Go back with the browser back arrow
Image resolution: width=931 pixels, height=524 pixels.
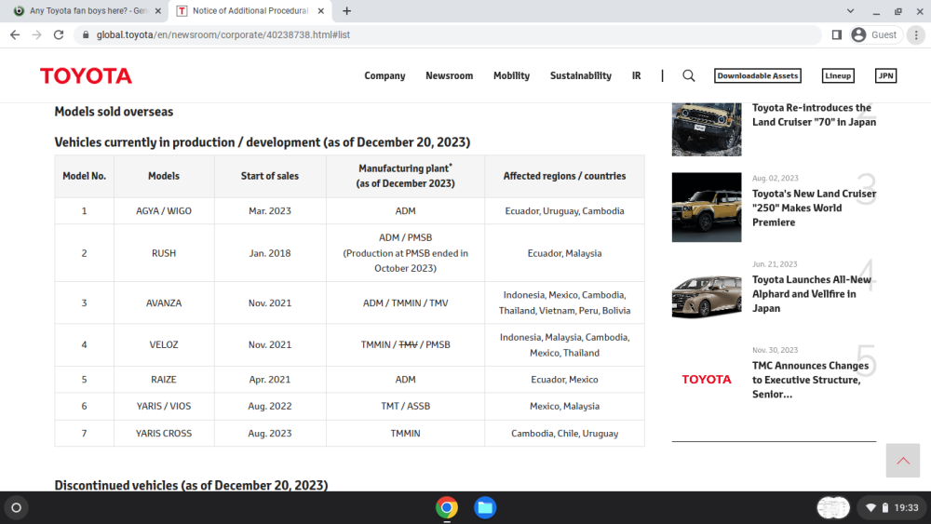pyautogui.click(x=15, y=35)
